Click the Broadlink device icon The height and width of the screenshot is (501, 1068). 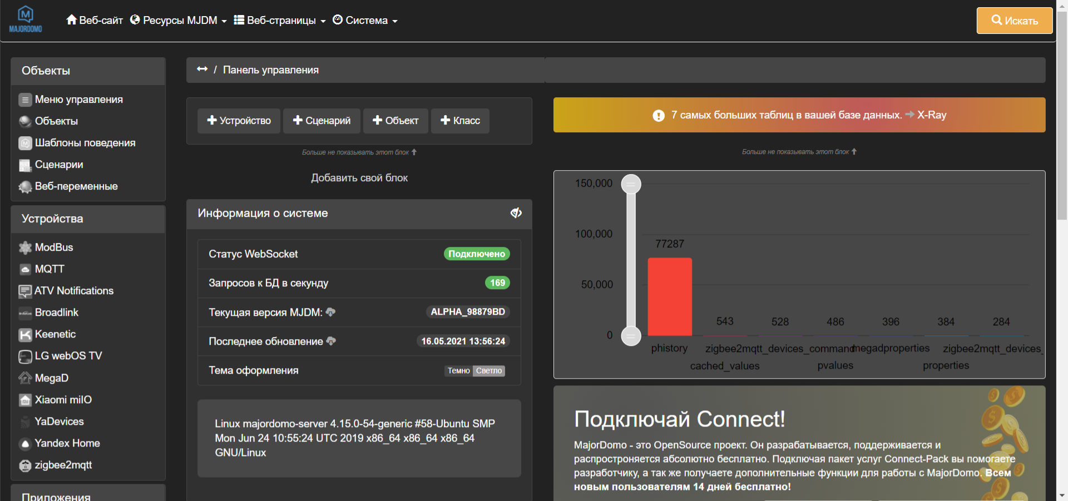pyautogui.click(x=25, y=313)
